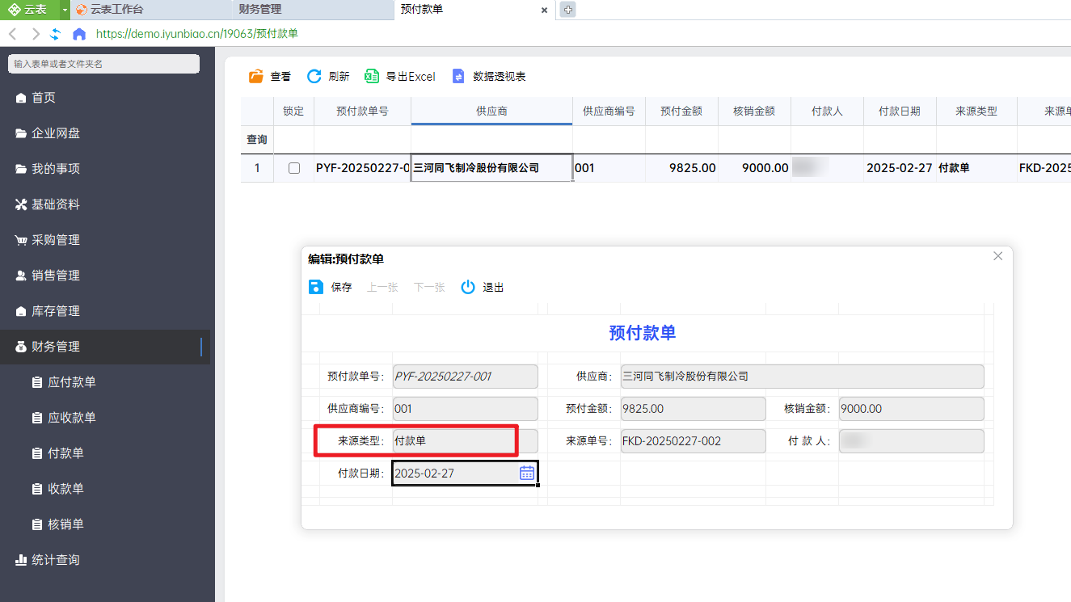Open the calendar picker for 付款日期
The width and height of the screenshot is (1071, 602).
tap(527, 473)
